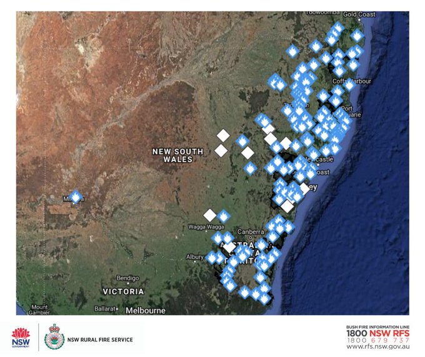Select the Canberra city label

pos(251,232)
